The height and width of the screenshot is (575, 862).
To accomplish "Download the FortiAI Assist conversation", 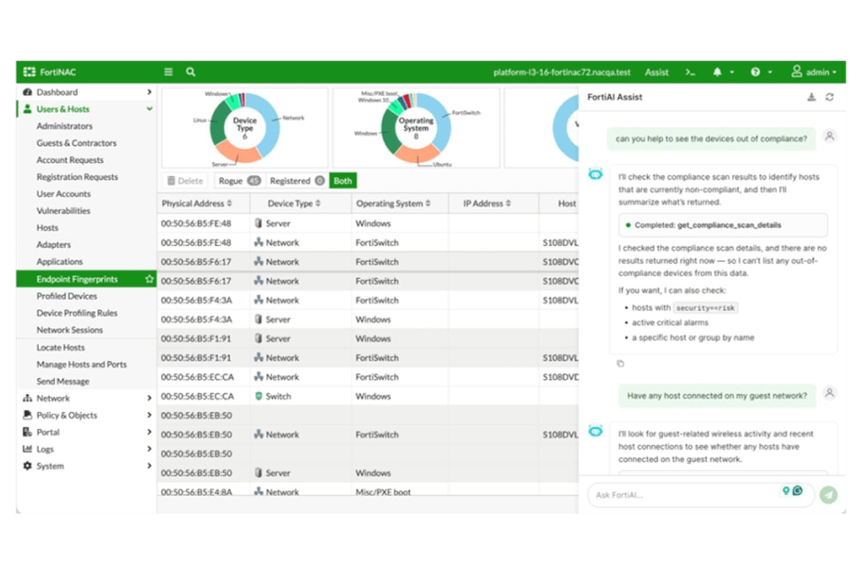I will click(x=811, y=97).
